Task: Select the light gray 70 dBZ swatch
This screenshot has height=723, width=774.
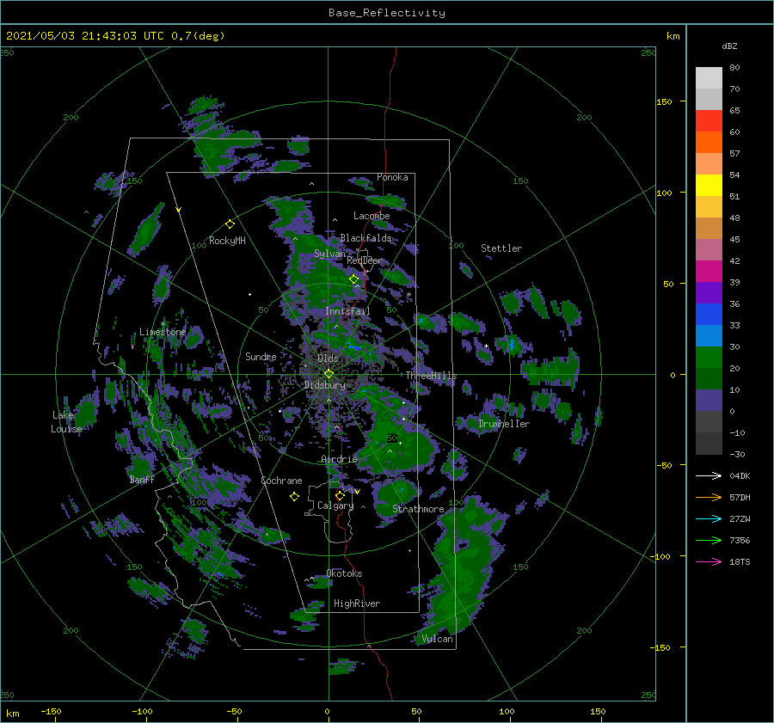Action: 709,78
